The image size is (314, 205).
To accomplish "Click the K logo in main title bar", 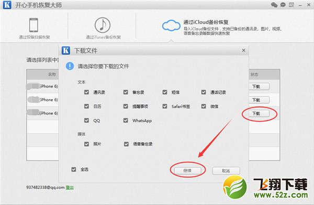I will [7, 5].
